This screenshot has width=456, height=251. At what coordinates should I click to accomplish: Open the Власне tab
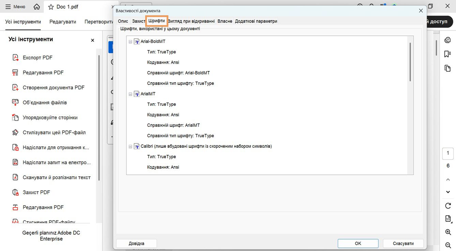[x=225, y=21]
